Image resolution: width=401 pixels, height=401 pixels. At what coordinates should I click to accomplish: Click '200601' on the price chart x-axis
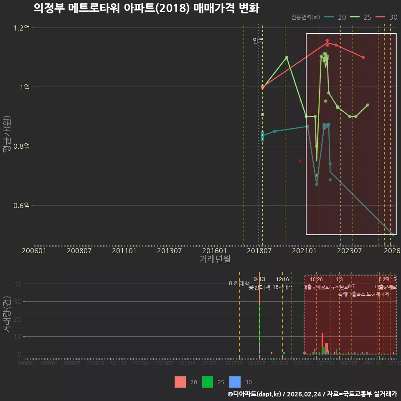point(34,251)
